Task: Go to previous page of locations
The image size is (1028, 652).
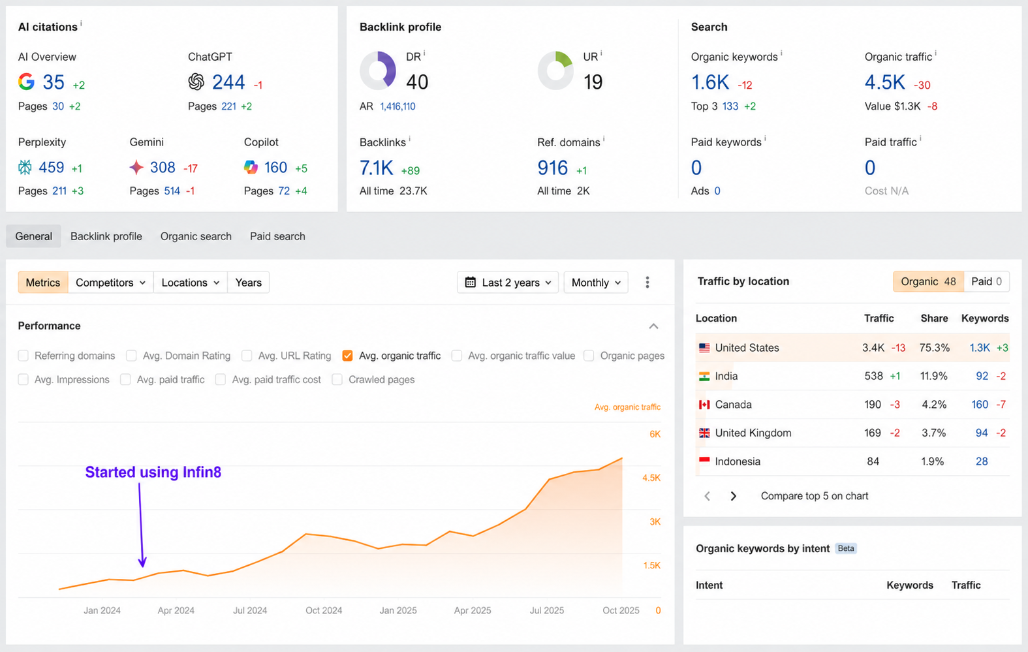Action: tap(708, 496)
